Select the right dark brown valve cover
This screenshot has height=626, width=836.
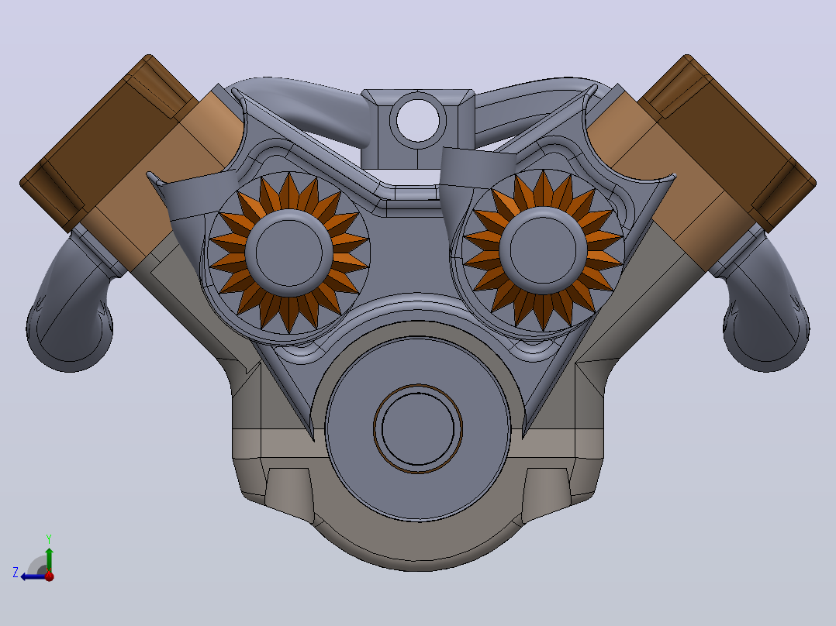pyautogui.click(x=727, y=144)
